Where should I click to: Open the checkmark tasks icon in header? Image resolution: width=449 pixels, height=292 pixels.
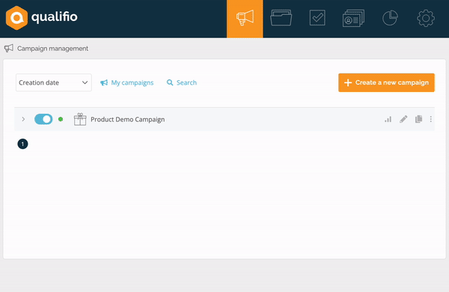point(317,18)
